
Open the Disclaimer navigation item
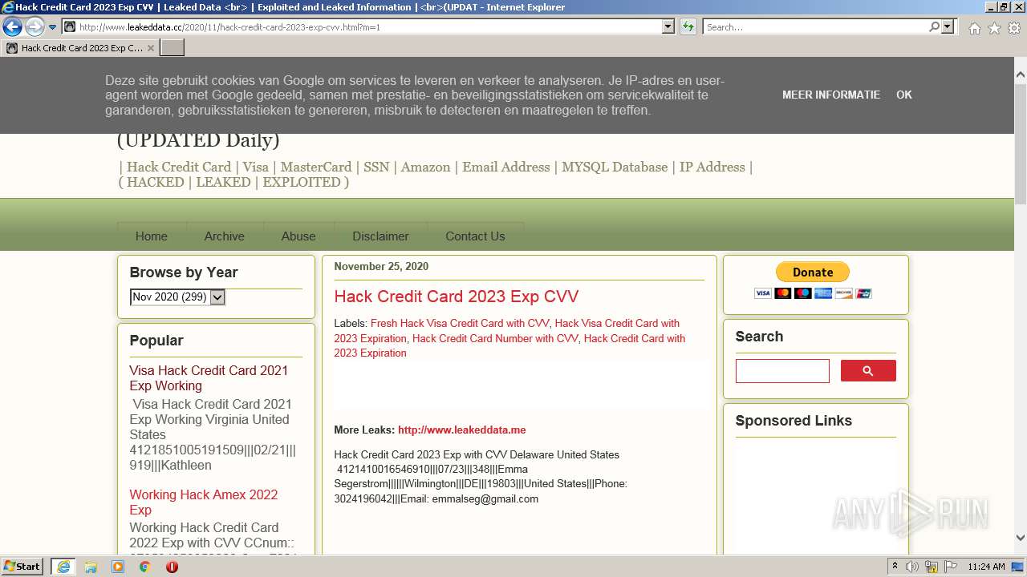pos(380,236)
